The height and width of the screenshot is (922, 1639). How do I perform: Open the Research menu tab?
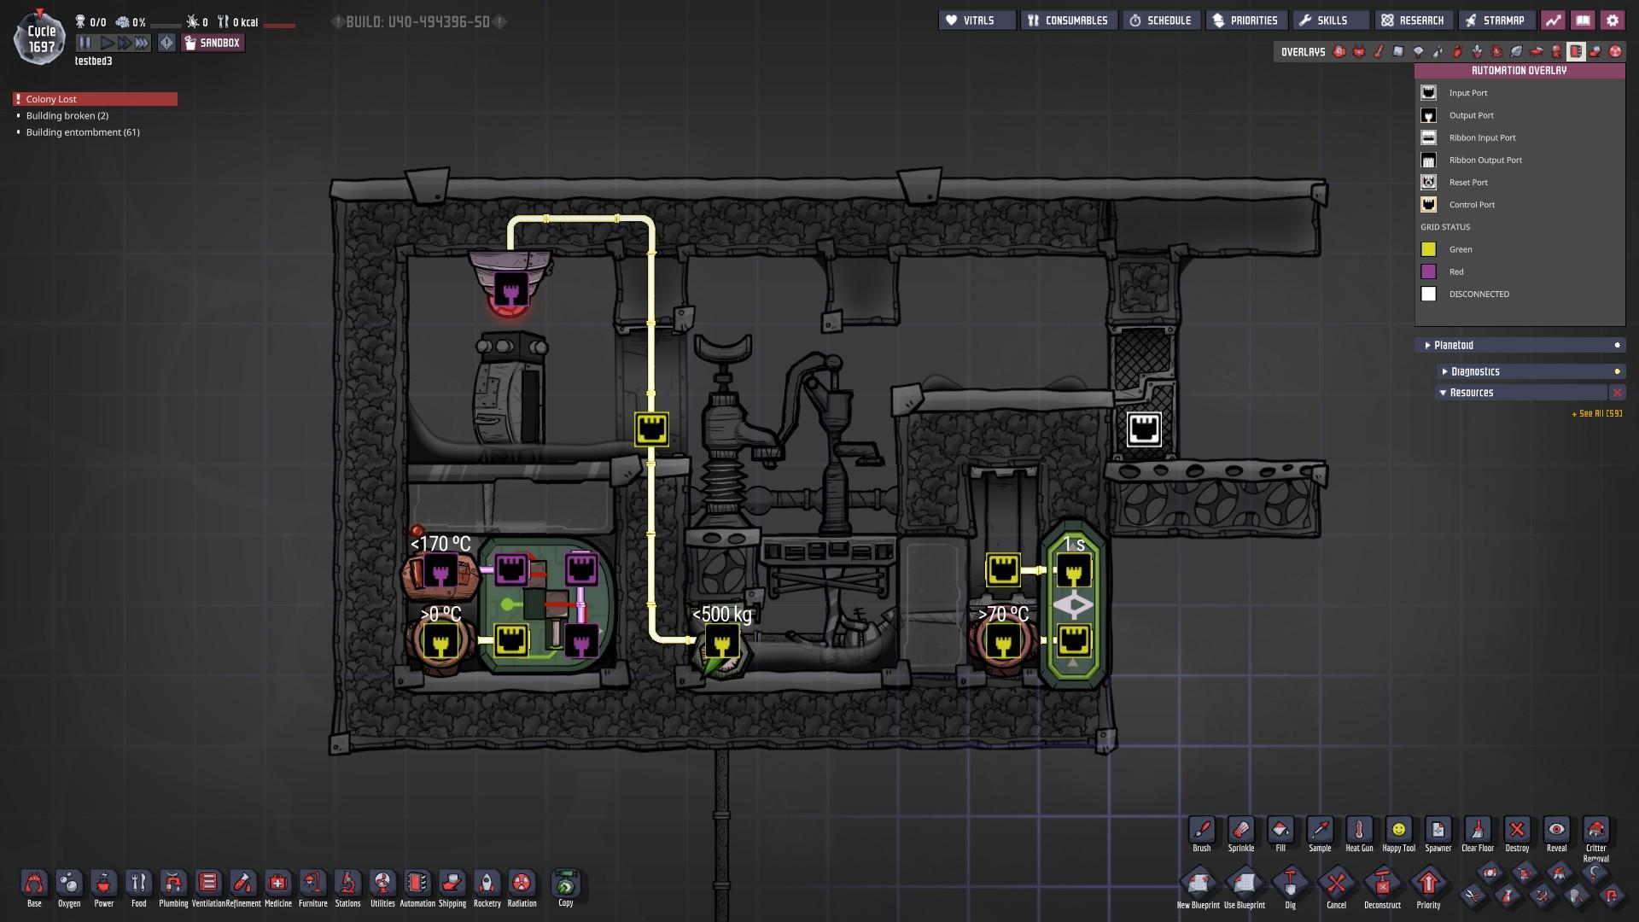1413,20
